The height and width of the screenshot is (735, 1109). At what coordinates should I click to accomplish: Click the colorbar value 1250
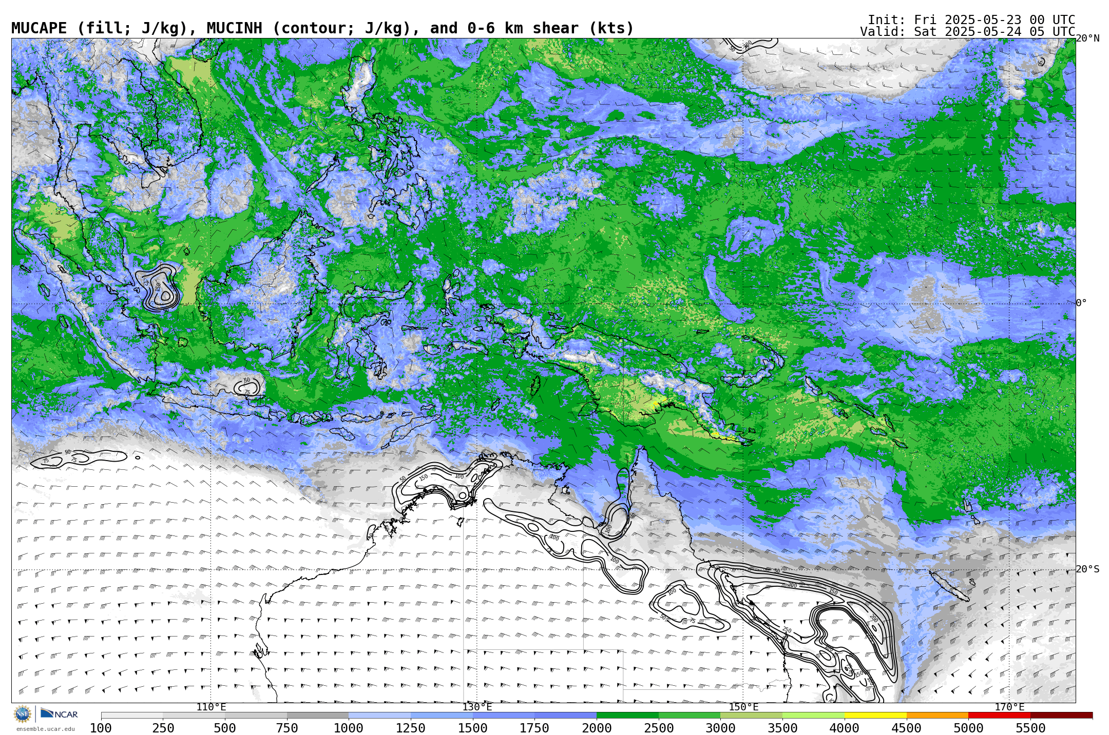coord(411,728)
